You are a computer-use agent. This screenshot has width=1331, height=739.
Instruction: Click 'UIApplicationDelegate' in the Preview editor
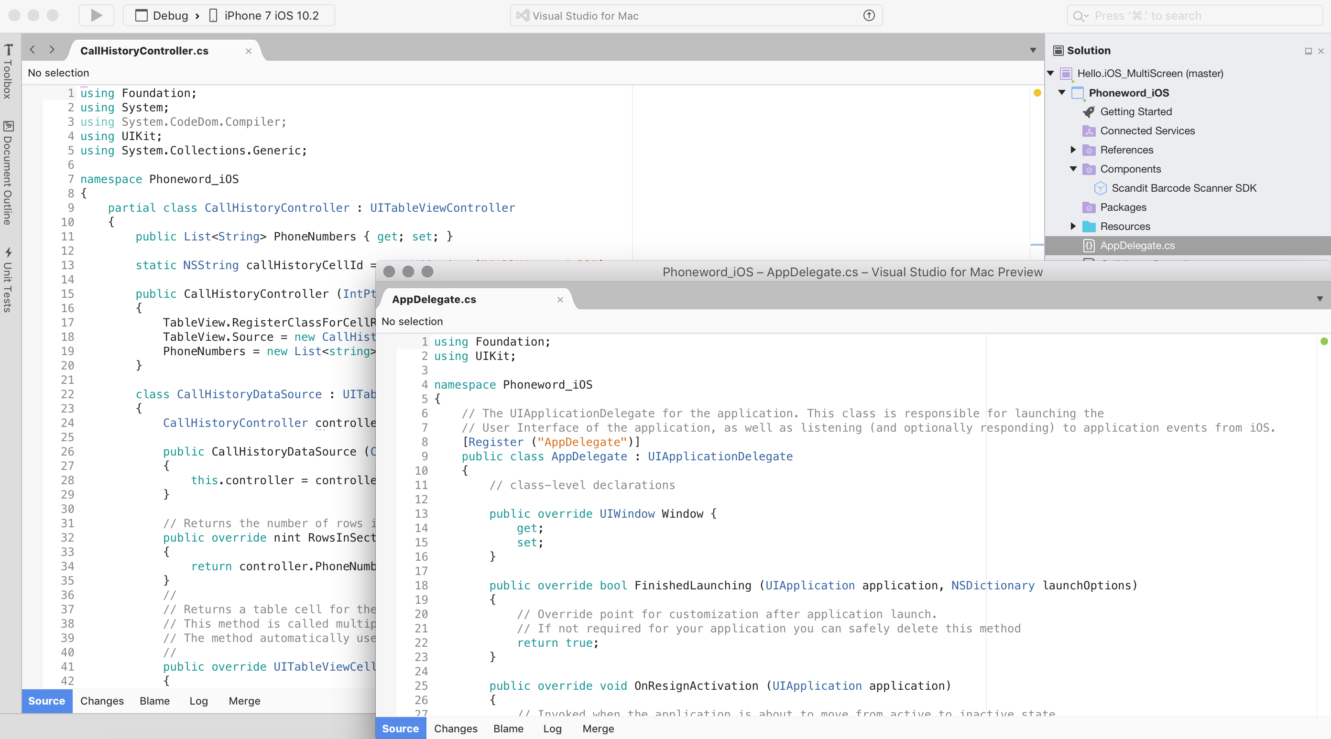tap(720, 456)
